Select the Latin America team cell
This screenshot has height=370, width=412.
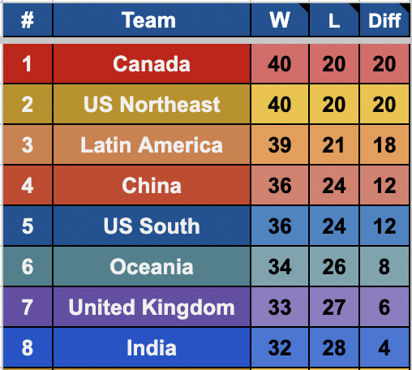152,144
